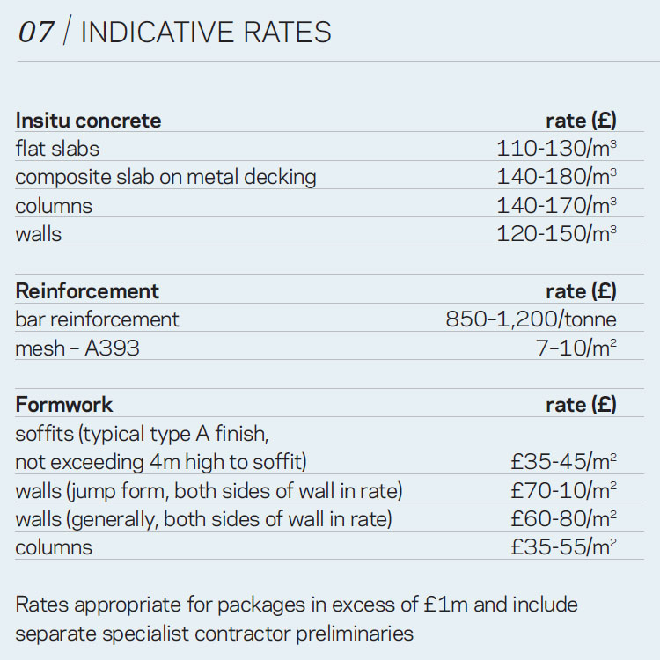Select the "mesh – A393" row label
Viewport: 660px width, 660px height.
click(77, 348)
